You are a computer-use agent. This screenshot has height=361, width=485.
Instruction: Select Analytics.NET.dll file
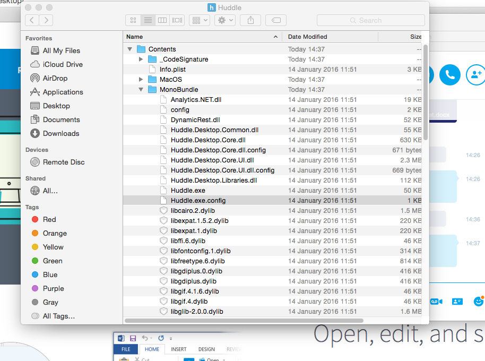point(272,100)
